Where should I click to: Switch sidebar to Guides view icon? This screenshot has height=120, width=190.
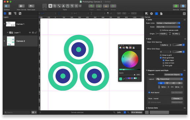click(x=10, y=14)
